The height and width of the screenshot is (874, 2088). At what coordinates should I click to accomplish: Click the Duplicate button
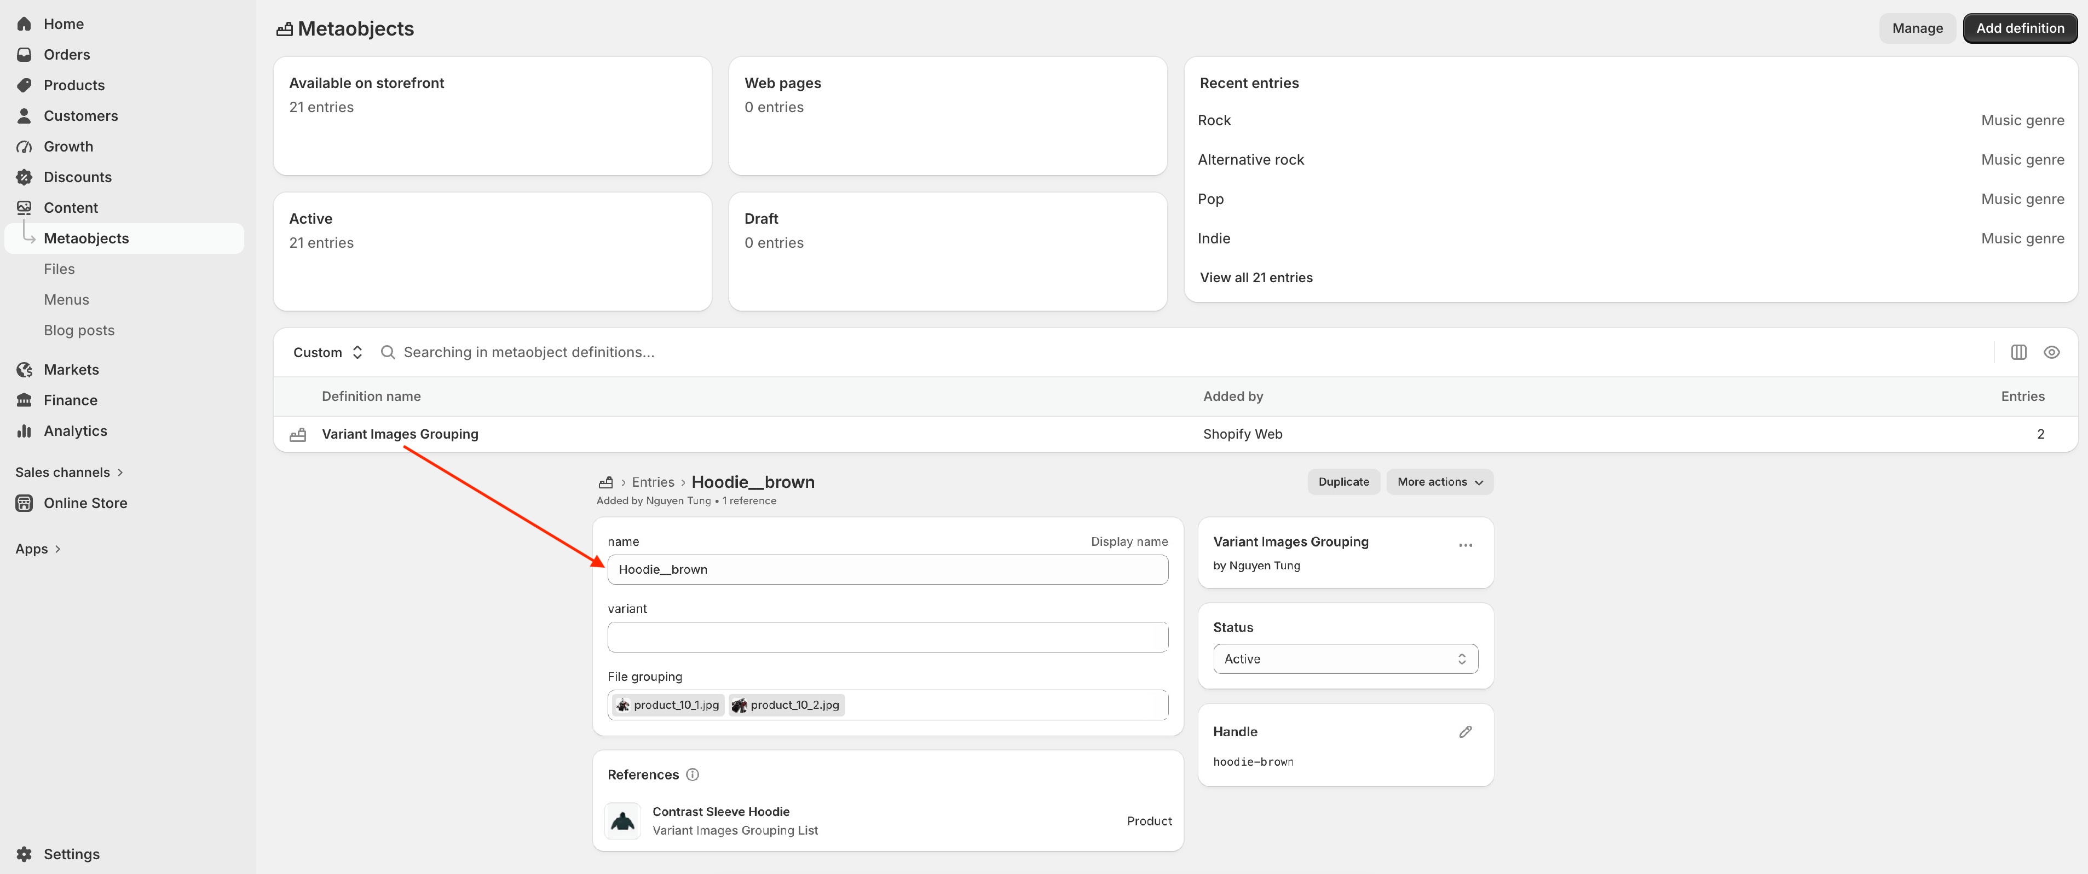[x=1343, y=482]
